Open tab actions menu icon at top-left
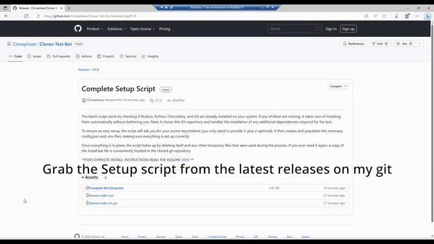Screen dimensions: 434x244 tap(5, 8)
